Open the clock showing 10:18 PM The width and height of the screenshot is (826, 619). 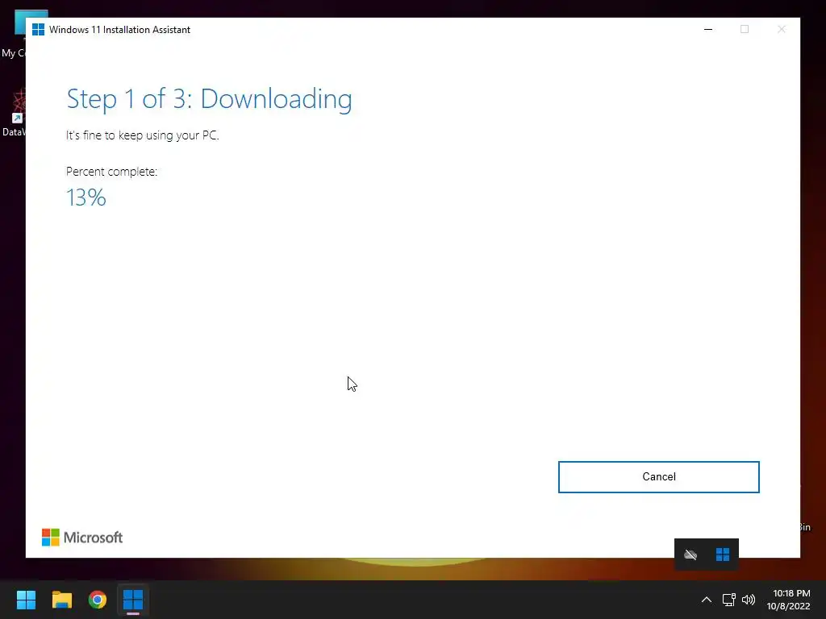pos(788,600)
